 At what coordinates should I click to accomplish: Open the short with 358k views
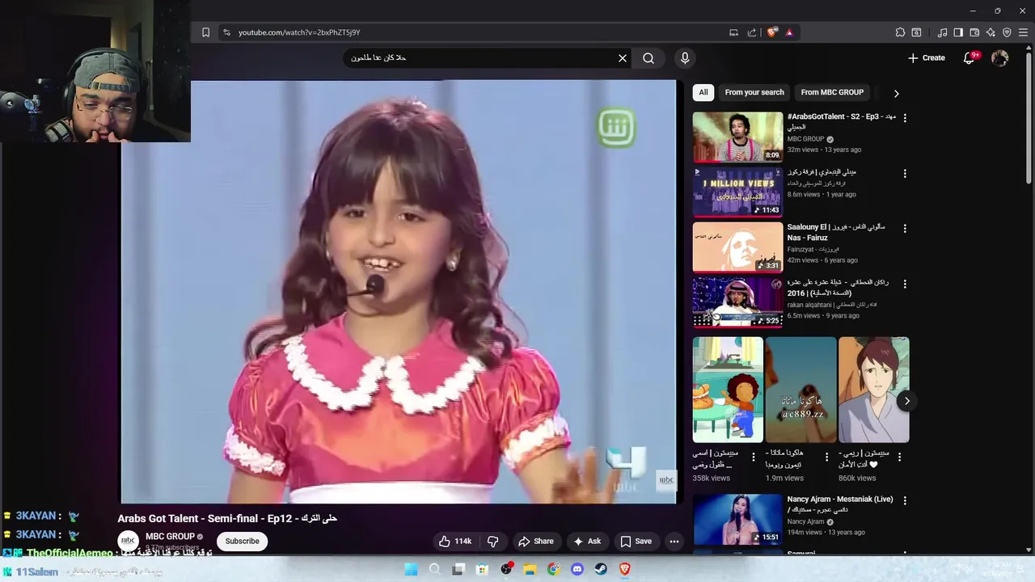click(728, 390)
